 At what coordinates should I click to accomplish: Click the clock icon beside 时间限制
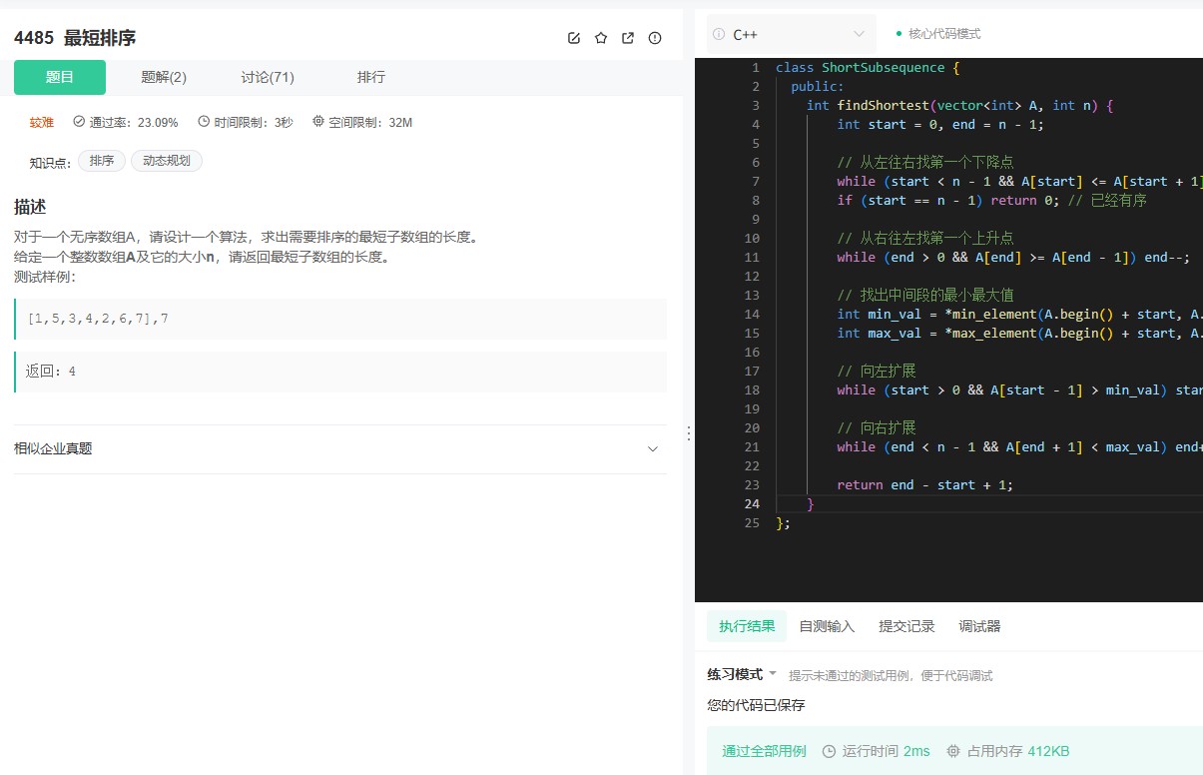(204, 122)
